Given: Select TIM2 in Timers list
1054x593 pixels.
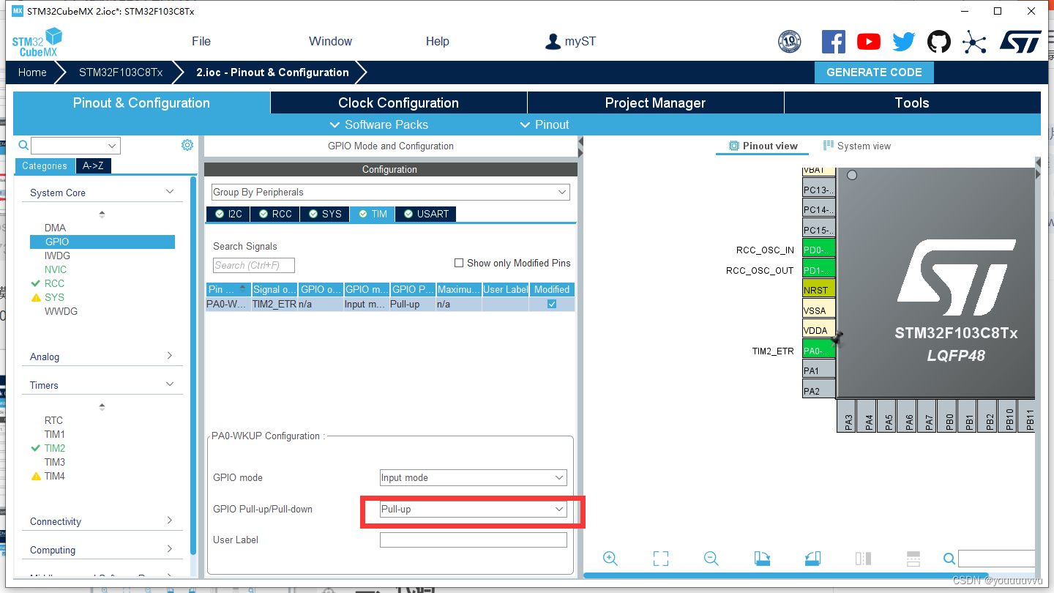Looking at the screenshot, I should (x=55, y=448).
